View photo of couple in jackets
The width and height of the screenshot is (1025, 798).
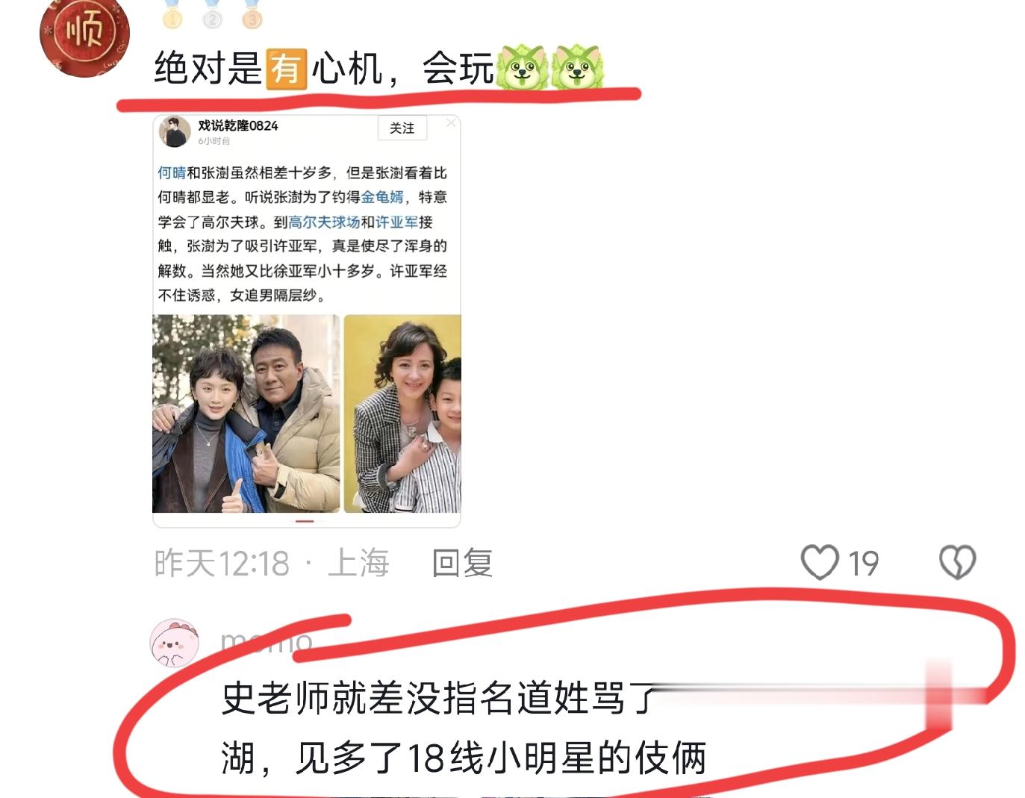coord(246,414)
